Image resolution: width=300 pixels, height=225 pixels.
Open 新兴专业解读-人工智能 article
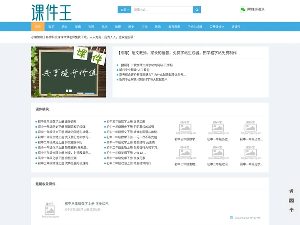[134, 70]
